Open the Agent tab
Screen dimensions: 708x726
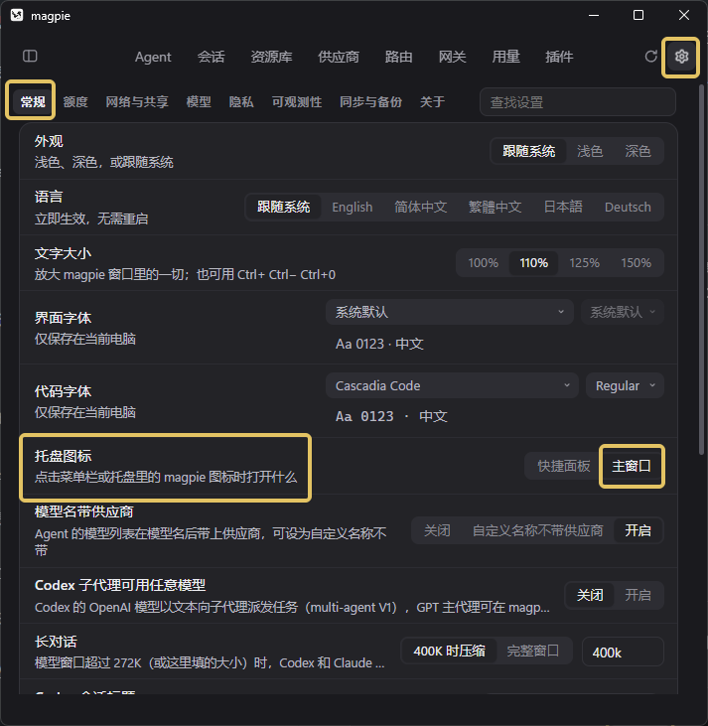153,57
